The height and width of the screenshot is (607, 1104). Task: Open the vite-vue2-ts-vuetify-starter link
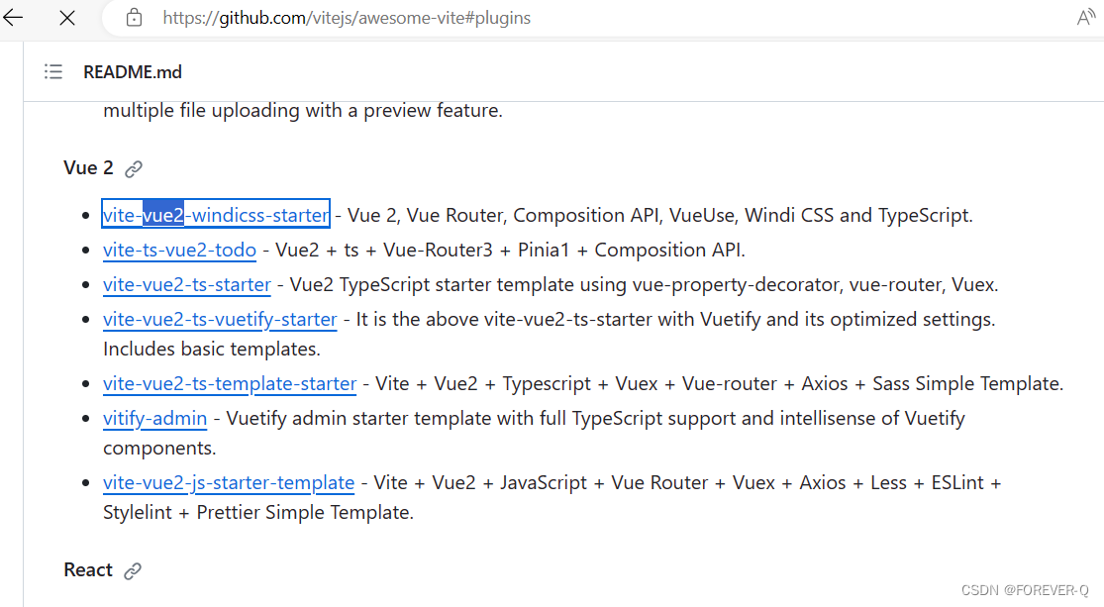point(220,319)
